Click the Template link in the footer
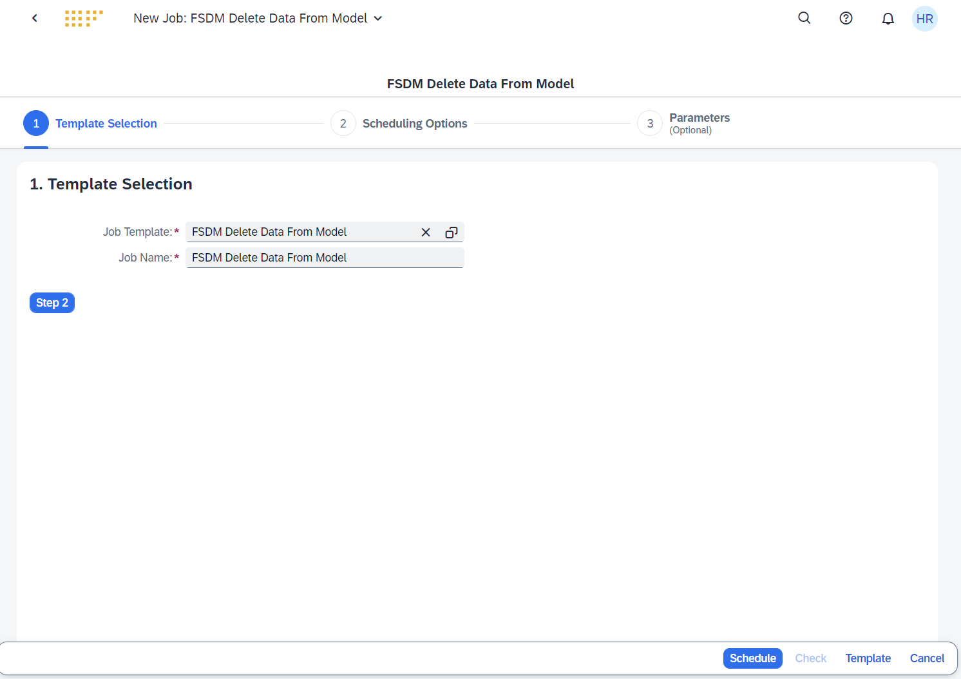 click(x=868, y=658)
